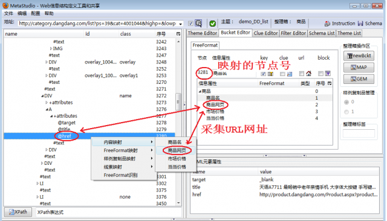Choose FreeFormat映射 in the context menu
This screenshot has width=387, height=221.
124,150
